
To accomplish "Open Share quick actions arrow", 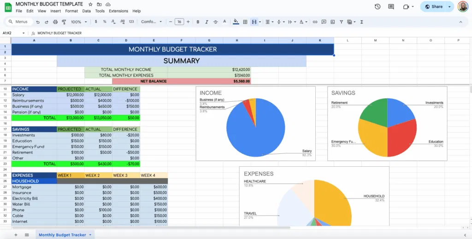I will pos(450,6).
